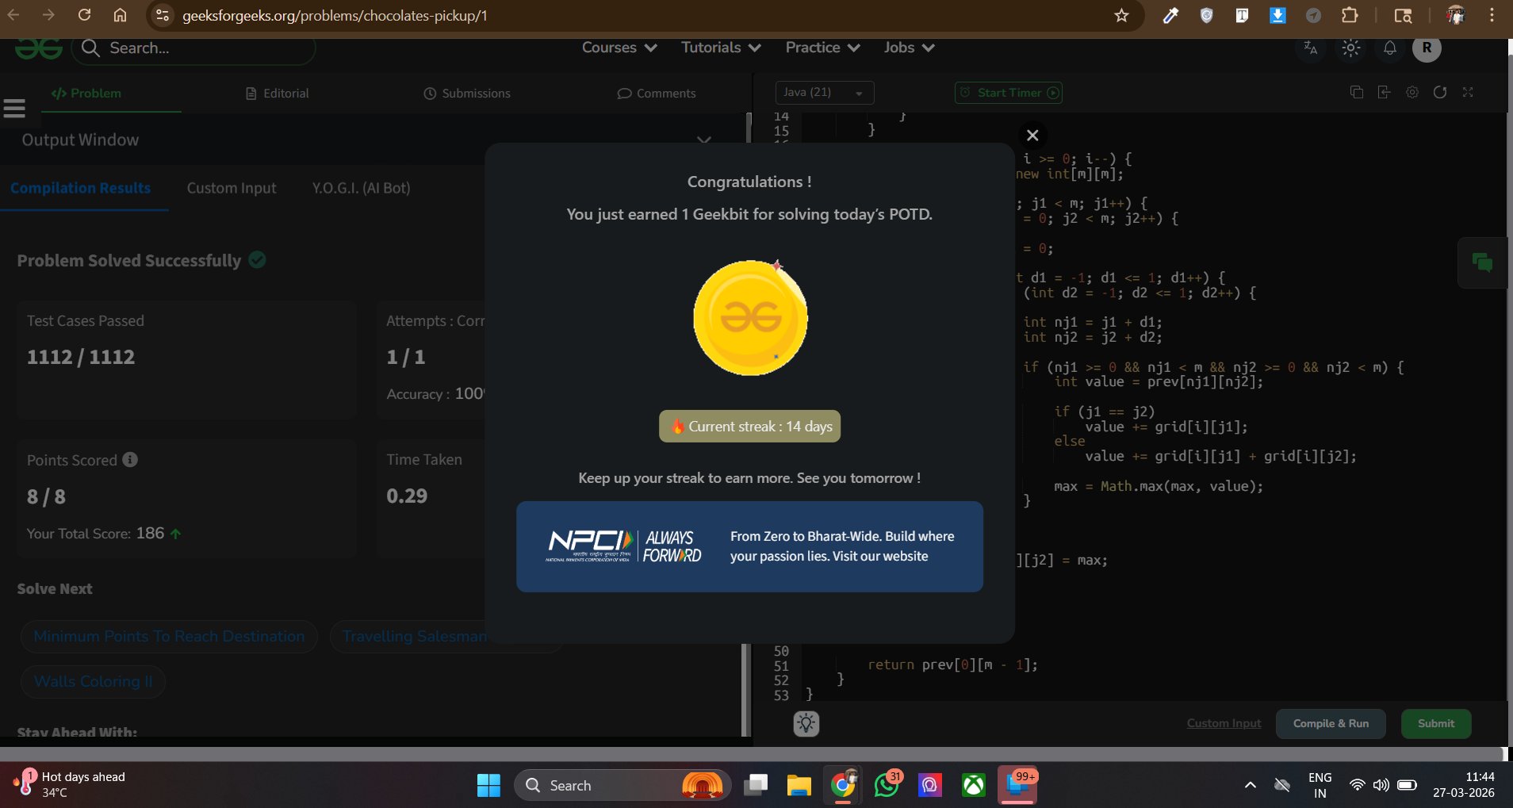1513x808 pixels.
Task: Open the notifications bell
Action: coord(1390,48)
